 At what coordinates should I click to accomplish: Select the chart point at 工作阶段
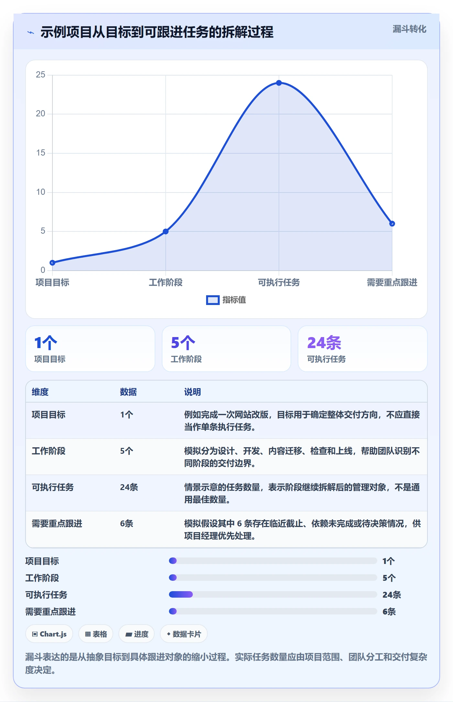(166, 231)
